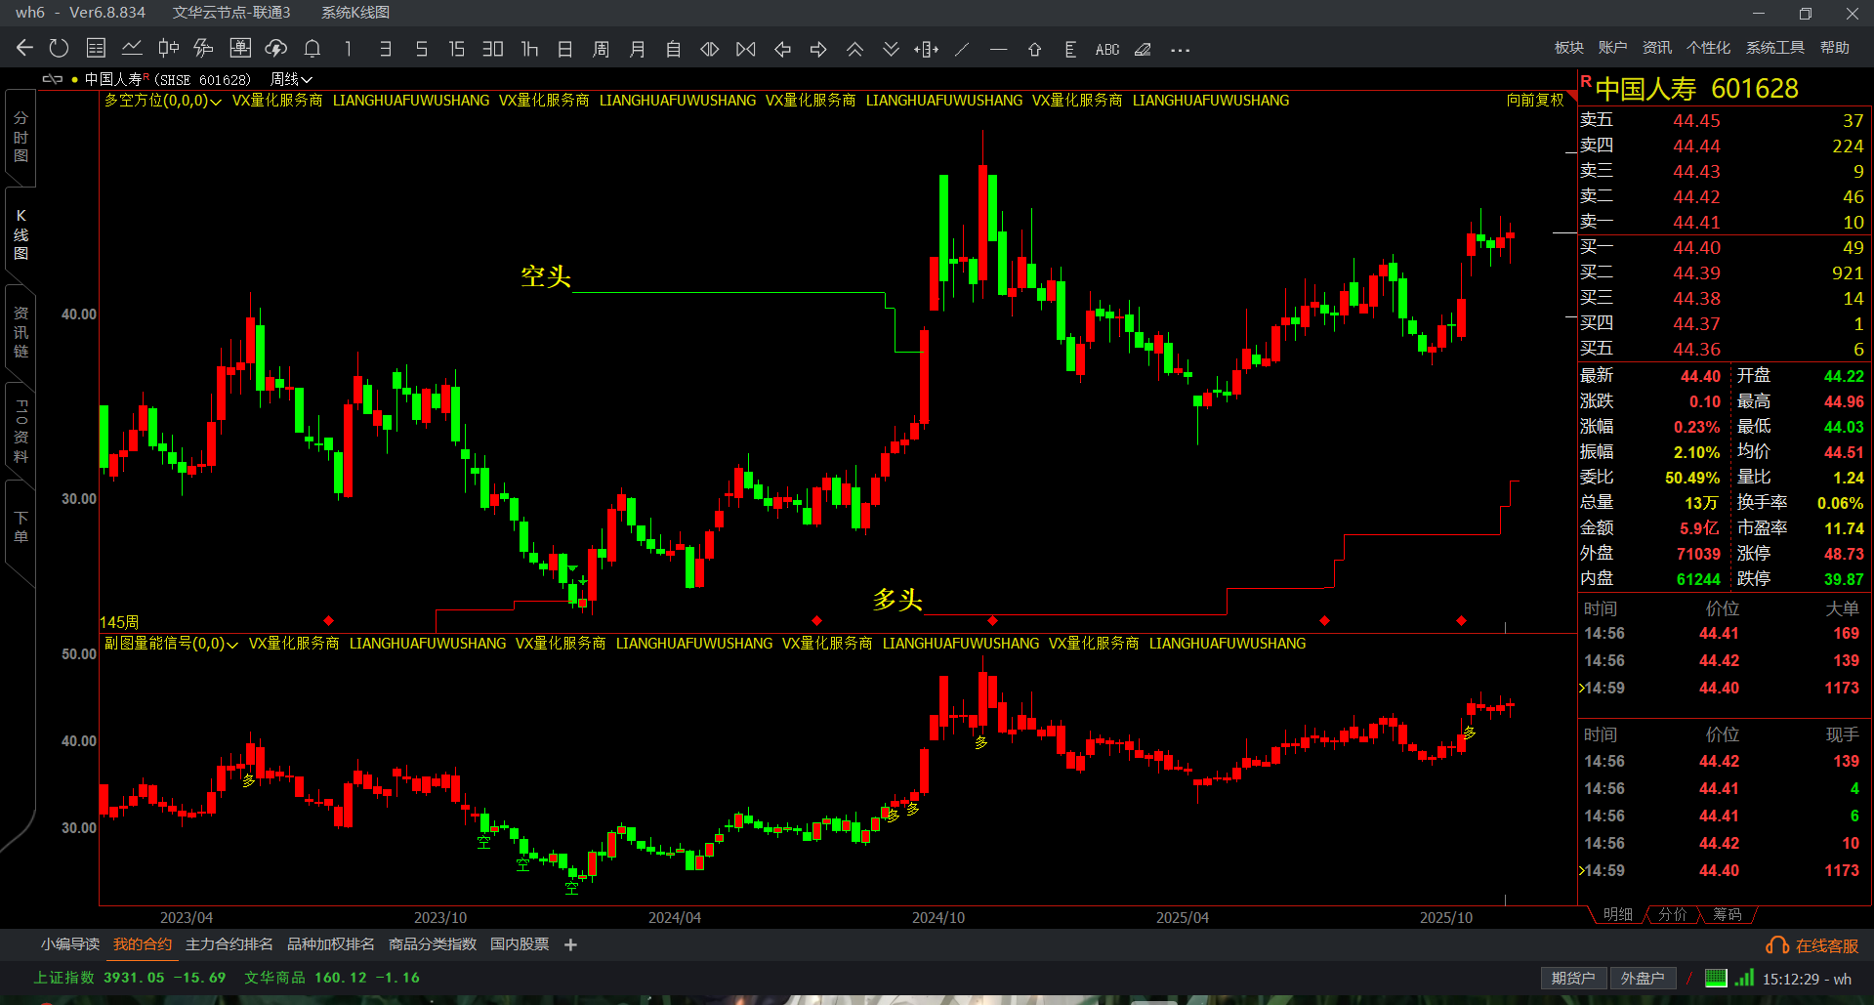Switch to K线图 side tab
The height and width of the screenshot is (1005, 1874).
point(21,234)
